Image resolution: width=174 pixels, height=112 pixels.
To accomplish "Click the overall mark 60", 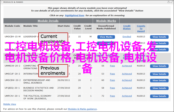I will point(103,80).
